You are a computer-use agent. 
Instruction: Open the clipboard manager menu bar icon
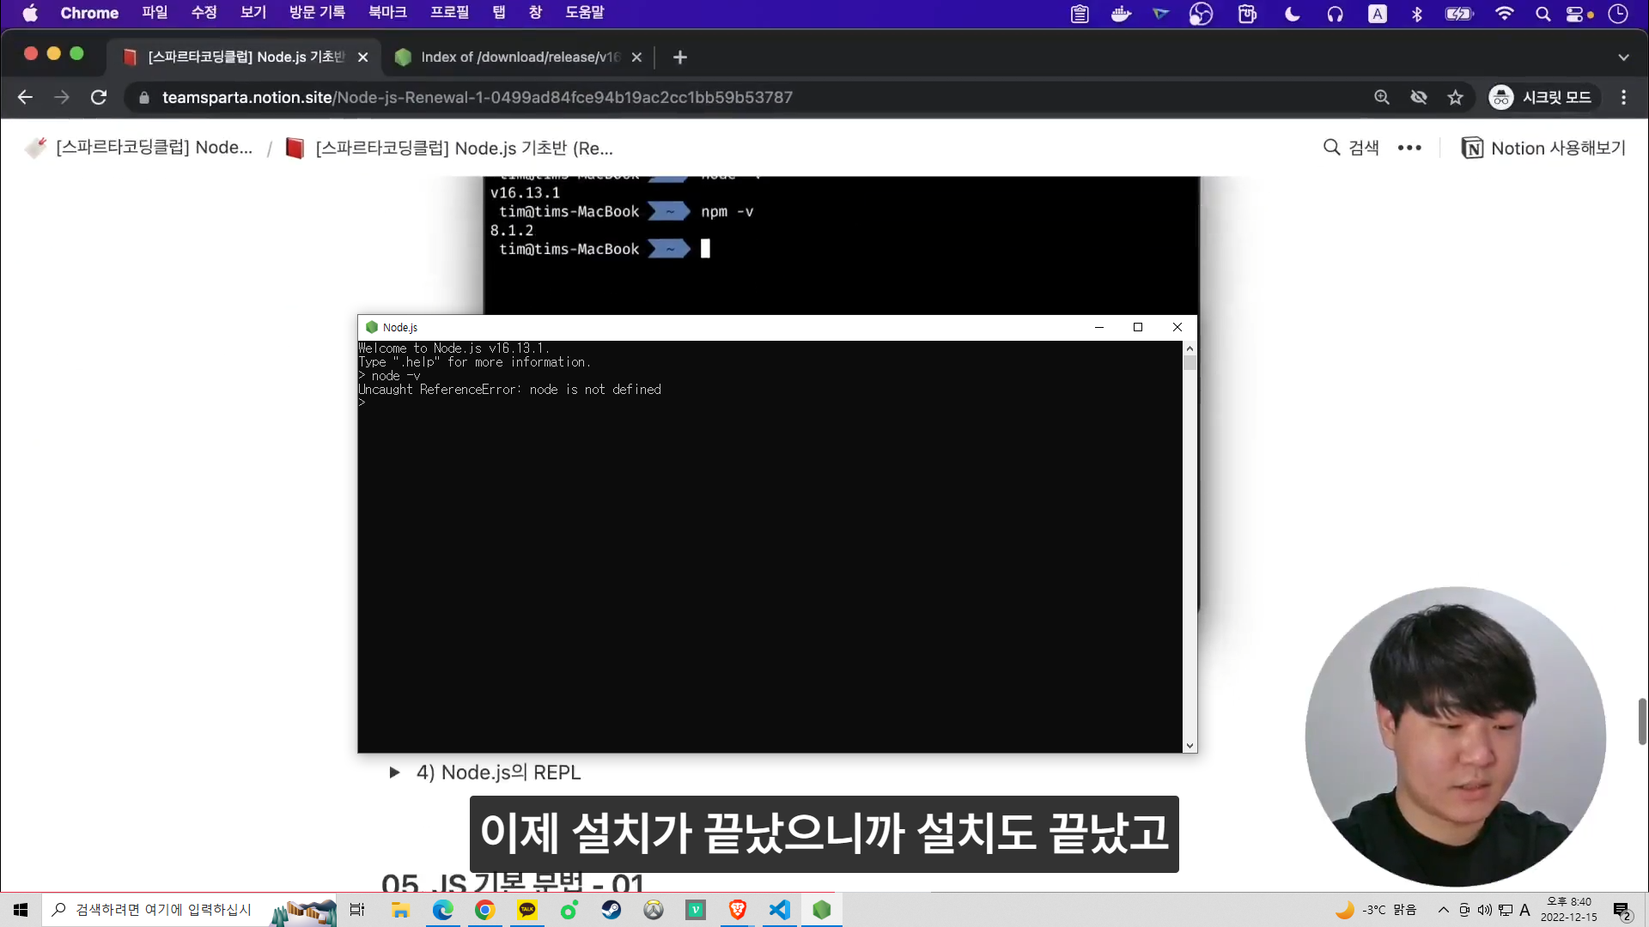tap(1080, 14)
